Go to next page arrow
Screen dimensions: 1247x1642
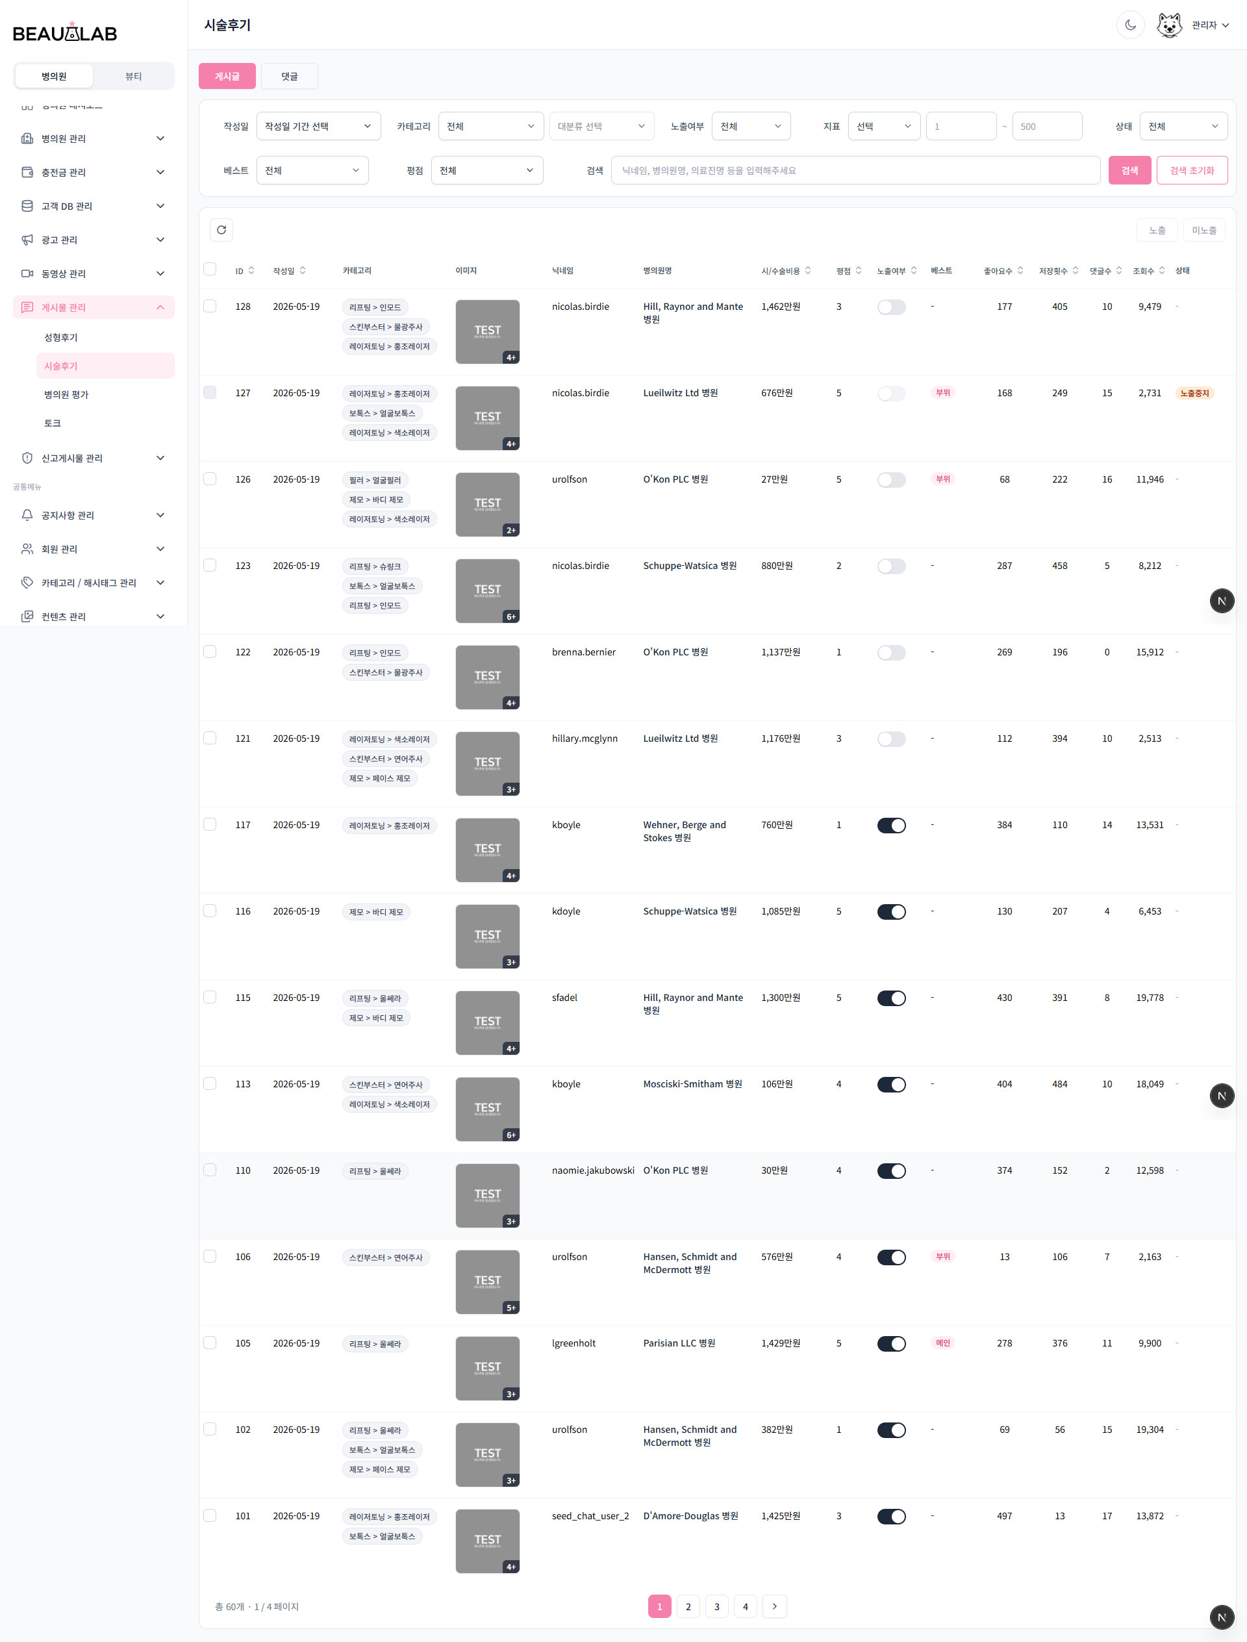click(775, 1606)
